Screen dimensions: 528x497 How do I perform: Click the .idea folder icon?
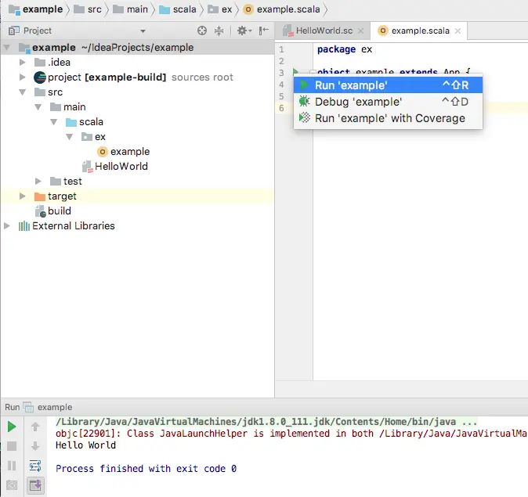click(40, 63)
